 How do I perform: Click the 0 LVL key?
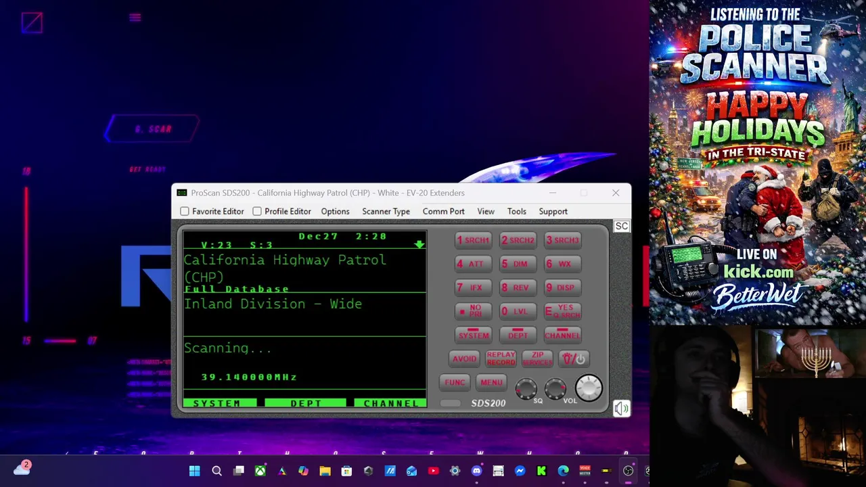(518, 311)
